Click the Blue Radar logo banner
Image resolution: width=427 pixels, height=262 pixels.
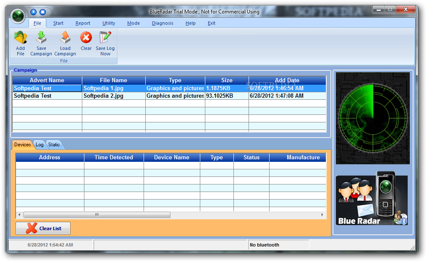(372, 198)
